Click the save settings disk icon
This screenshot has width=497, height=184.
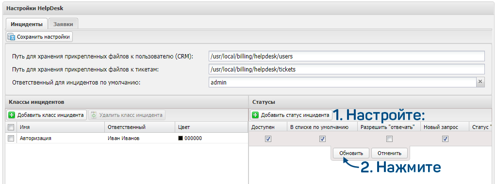click(x=11, y=37)
